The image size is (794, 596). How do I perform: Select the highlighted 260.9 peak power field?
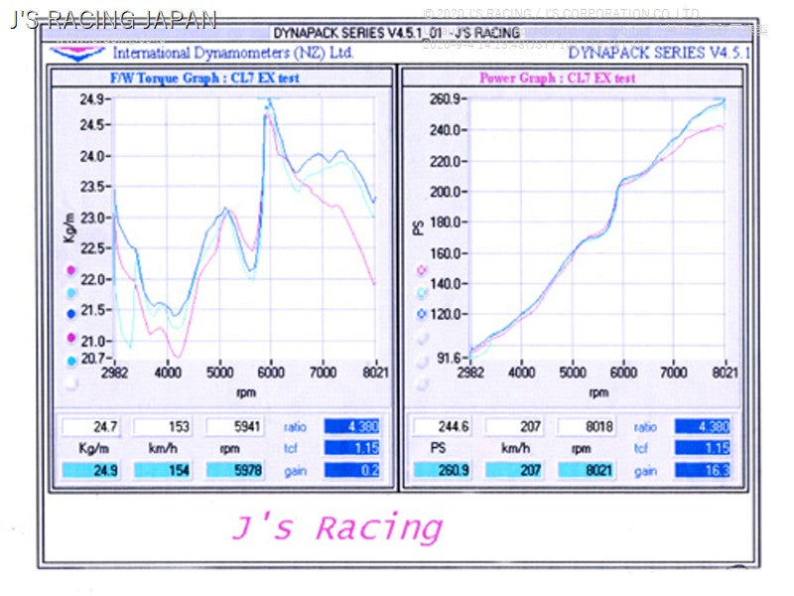pyautogui.click(x=442, y=470)
